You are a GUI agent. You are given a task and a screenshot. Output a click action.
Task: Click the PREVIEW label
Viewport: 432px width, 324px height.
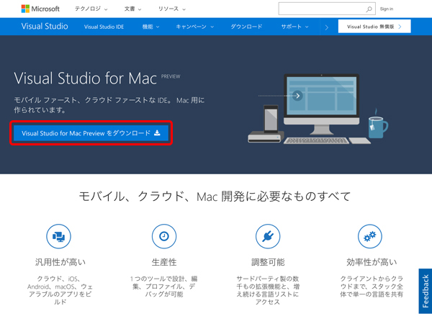(x=171, y=76)
